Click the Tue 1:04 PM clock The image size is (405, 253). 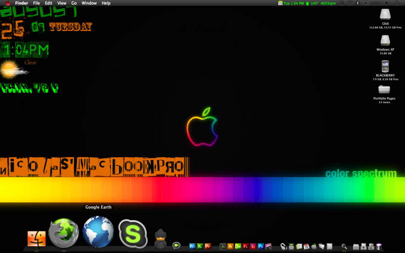294,4
